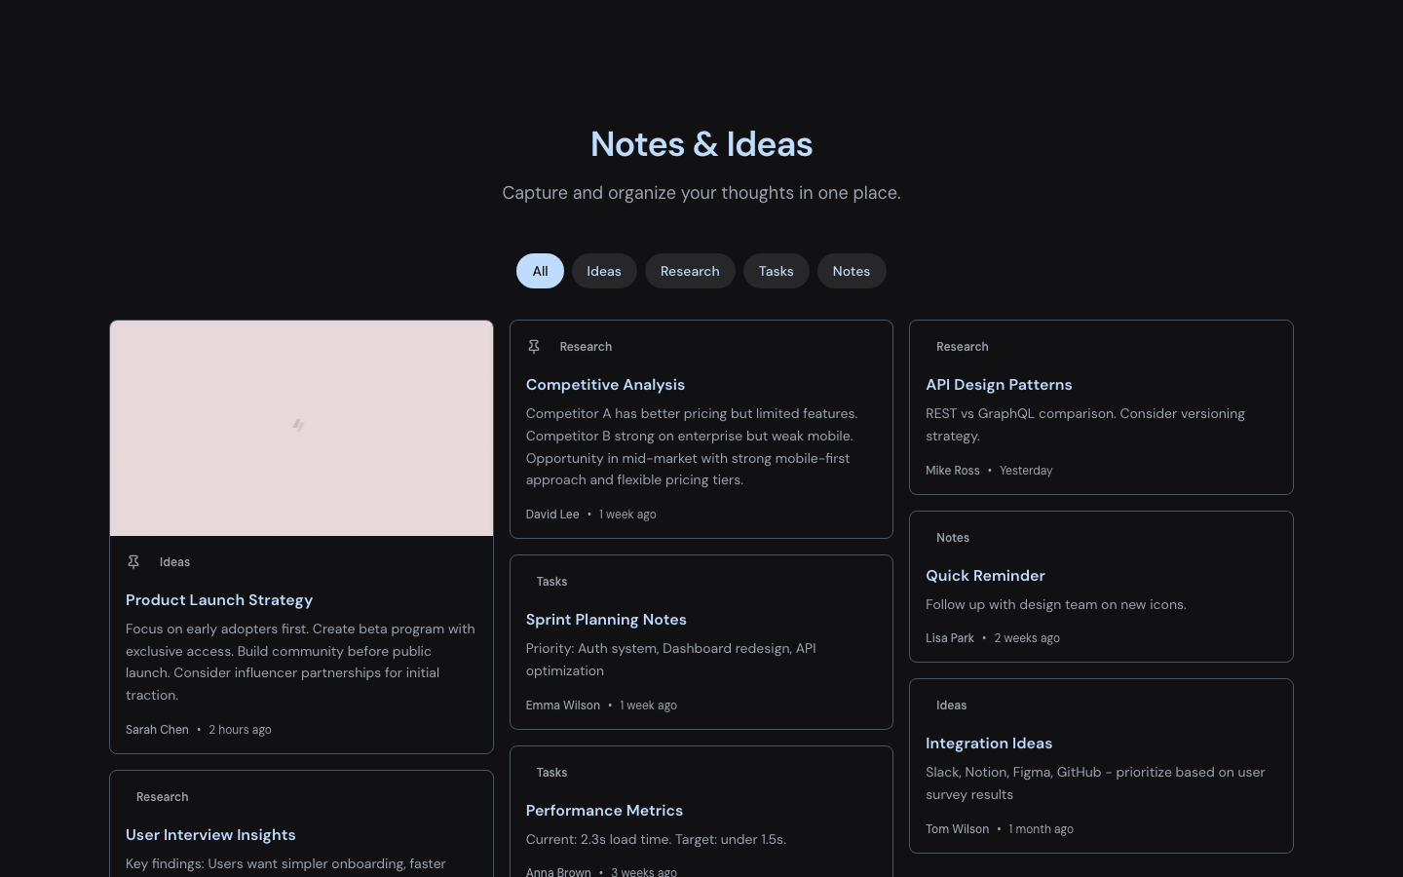The height and width of the screenshot is (877, 1403).
Task: Click author Mike Ross on API Design Patterns
Action: point(953,471)
